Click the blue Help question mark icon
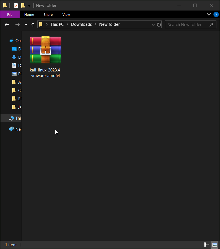The image size is (220, 249). (216, 14)
